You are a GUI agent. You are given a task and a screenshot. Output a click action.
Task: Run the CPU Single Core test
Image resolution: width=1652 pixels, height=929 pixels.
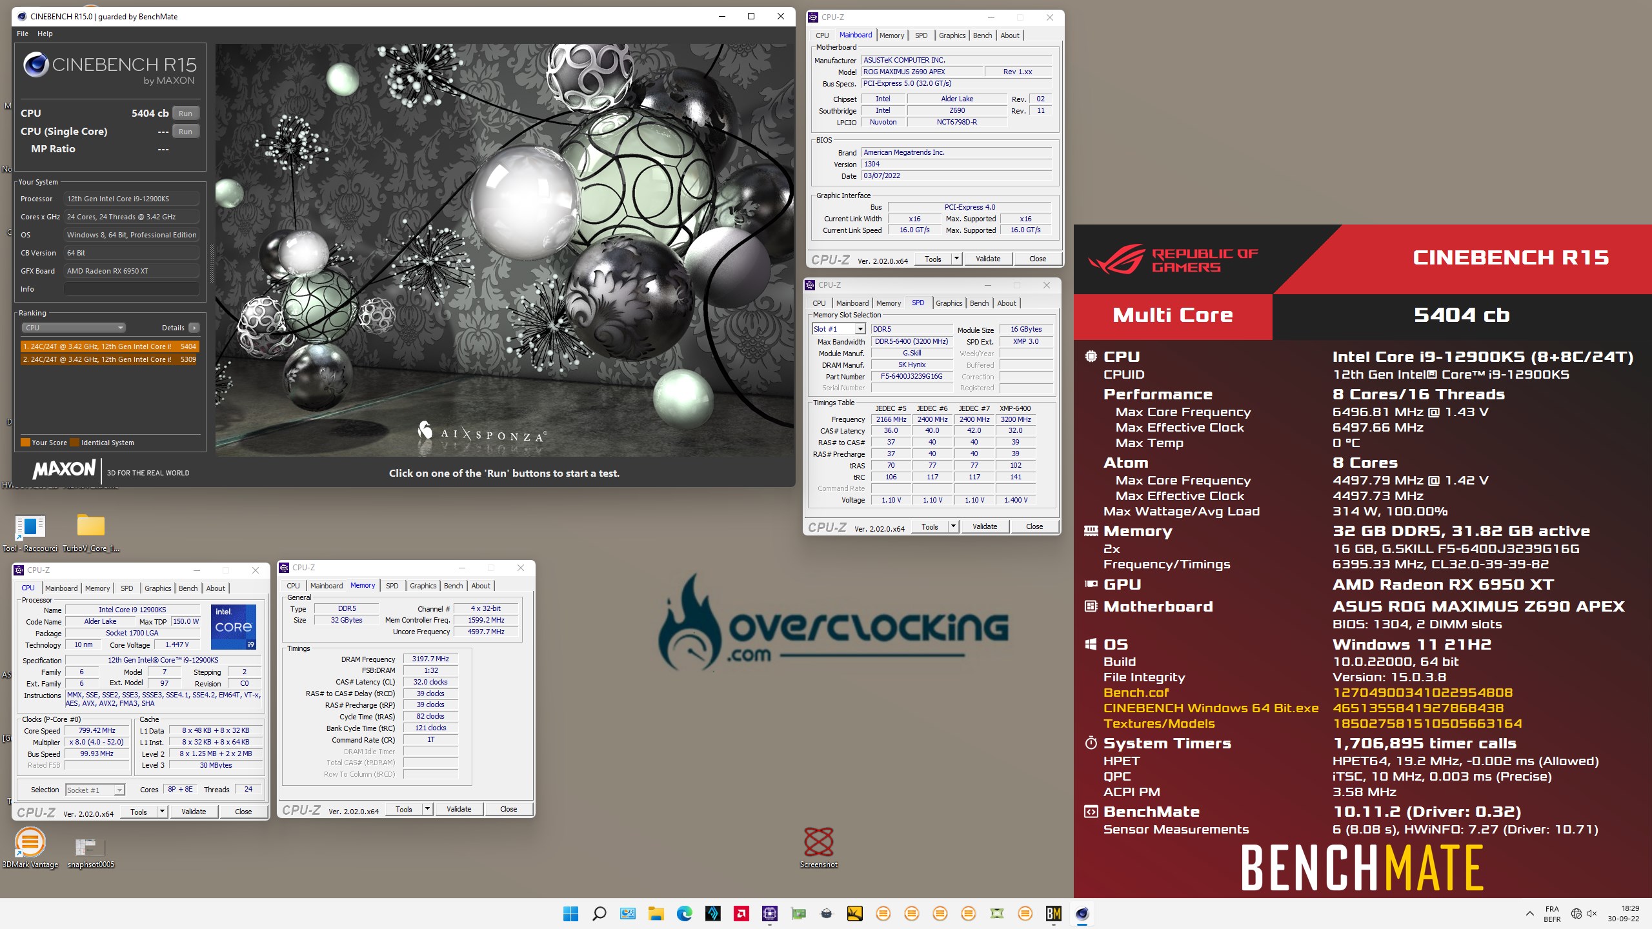coord(186,132)
